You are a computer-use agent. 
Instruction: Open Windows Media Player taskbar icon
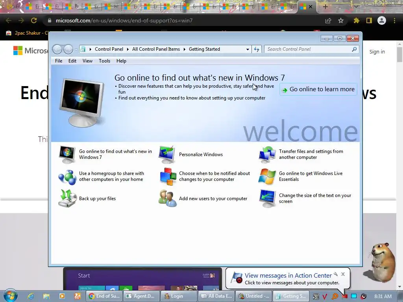pos(62,296)
